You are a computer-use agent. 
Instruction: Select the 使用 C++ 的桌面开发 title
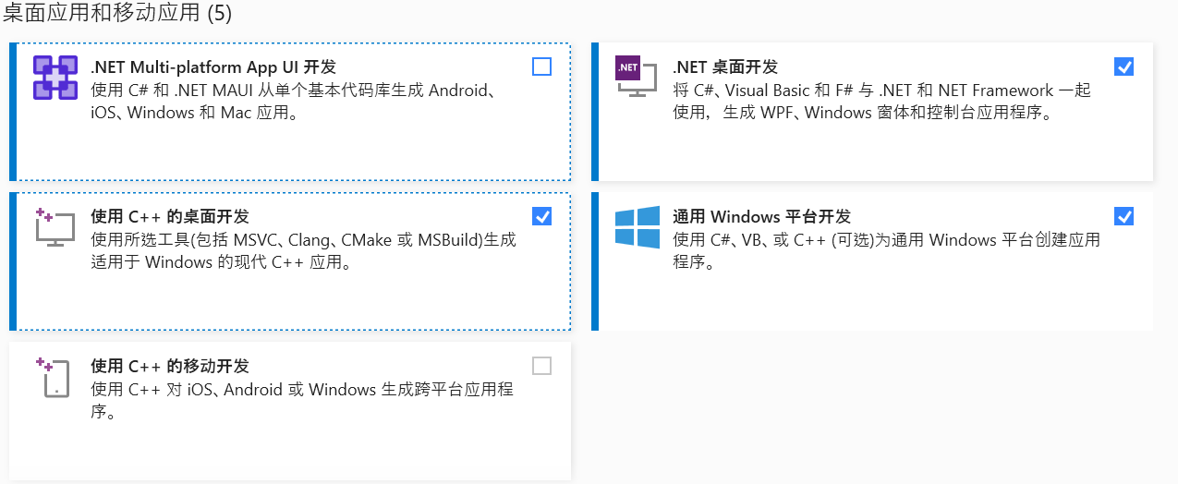(170, 217)
